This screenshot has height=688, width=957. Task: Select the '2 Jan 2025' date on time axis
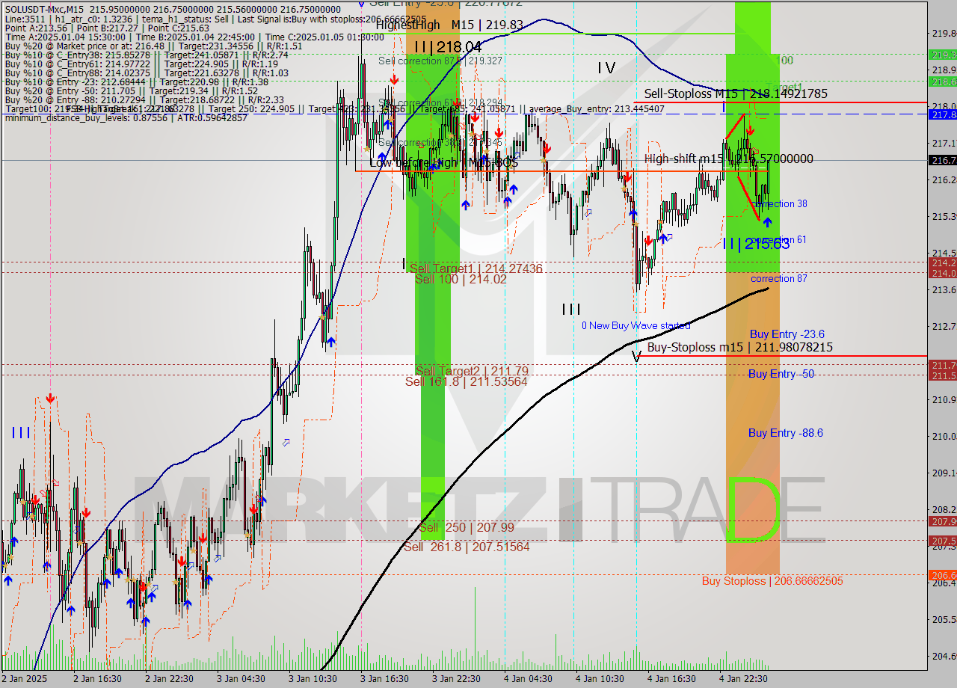24,679
